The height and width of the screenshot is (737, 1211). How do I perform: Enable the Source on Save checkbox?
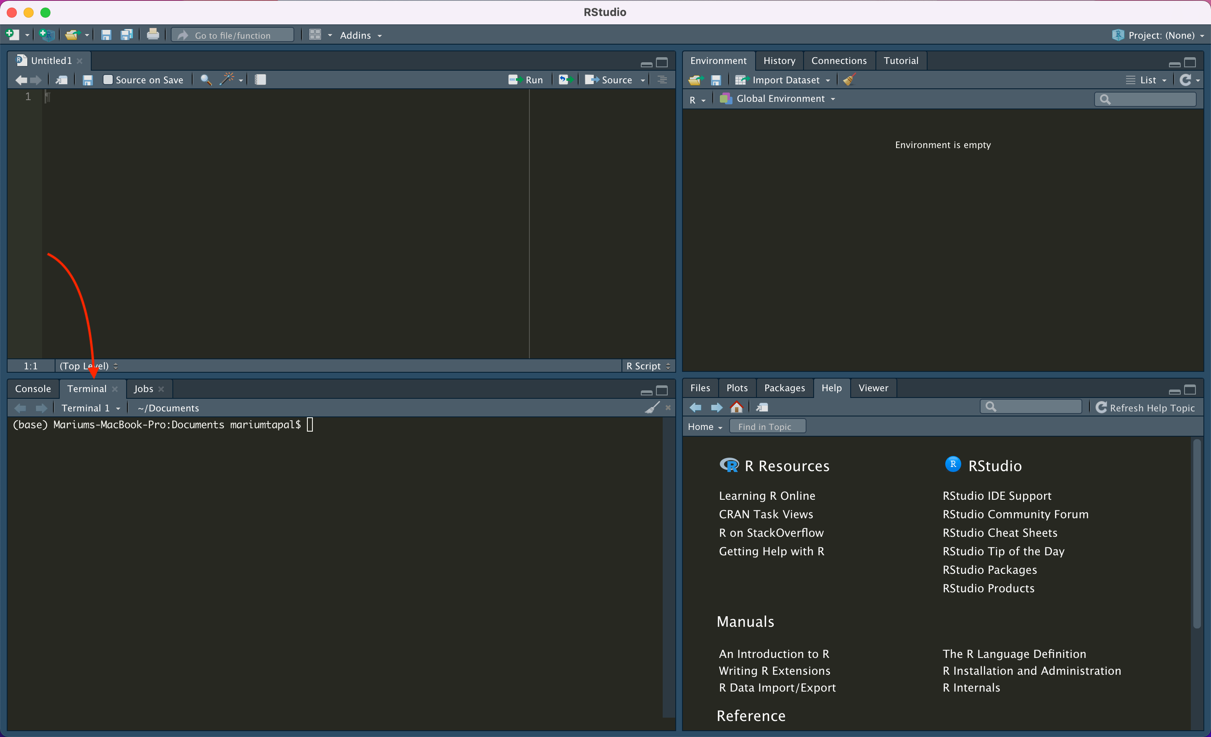(x=108, y=80)
